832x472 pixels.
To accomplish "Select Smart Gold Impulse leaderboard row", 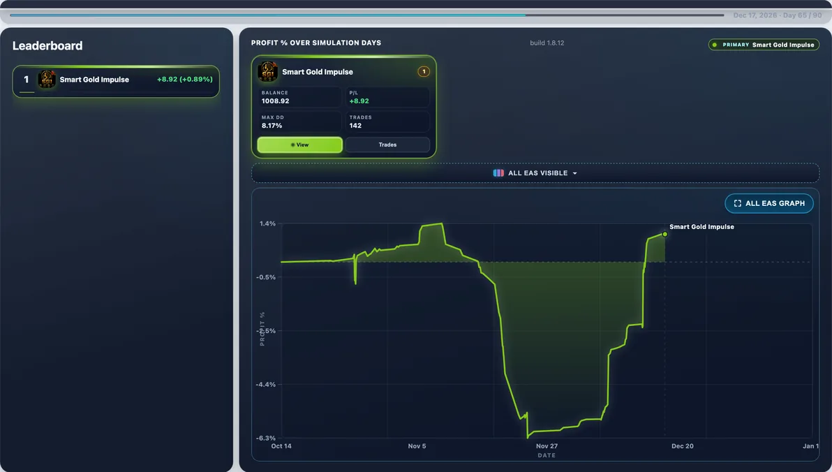I will 116,81.
